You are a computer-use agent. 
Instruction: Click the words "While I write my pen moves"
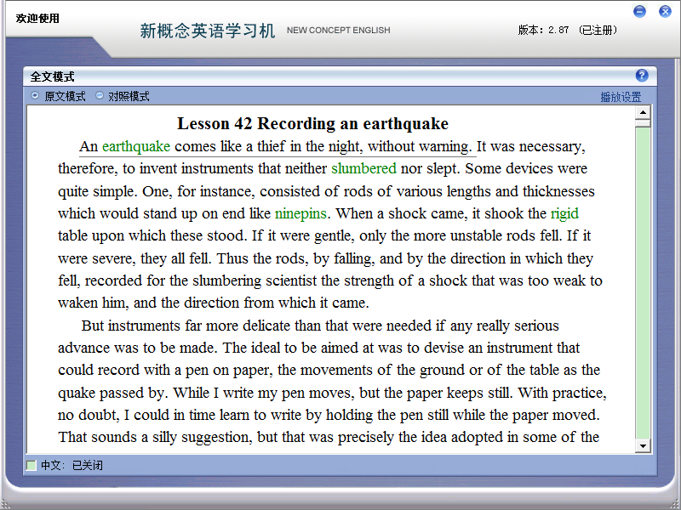click(x=264, y=393)
